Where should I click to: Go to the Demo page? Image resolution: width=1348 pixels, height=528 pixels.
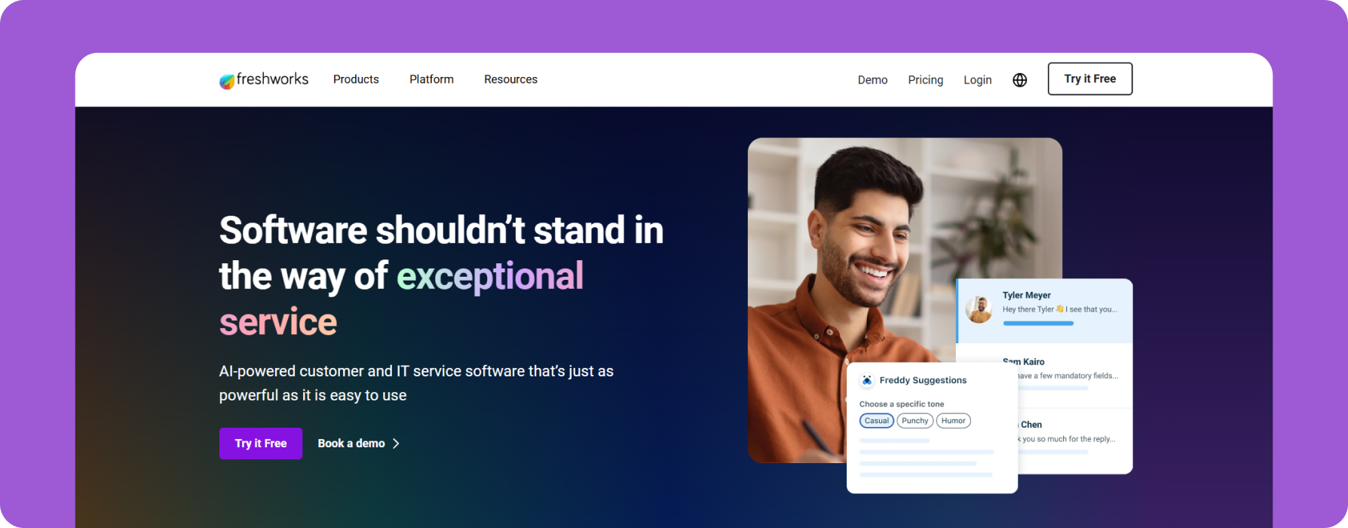(x=872, y=80)
